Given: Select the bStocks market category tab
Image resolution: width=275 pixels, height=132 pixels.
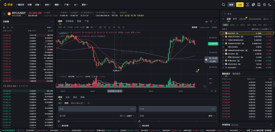Looking at the screenshot, I should [x=243, y=19].
